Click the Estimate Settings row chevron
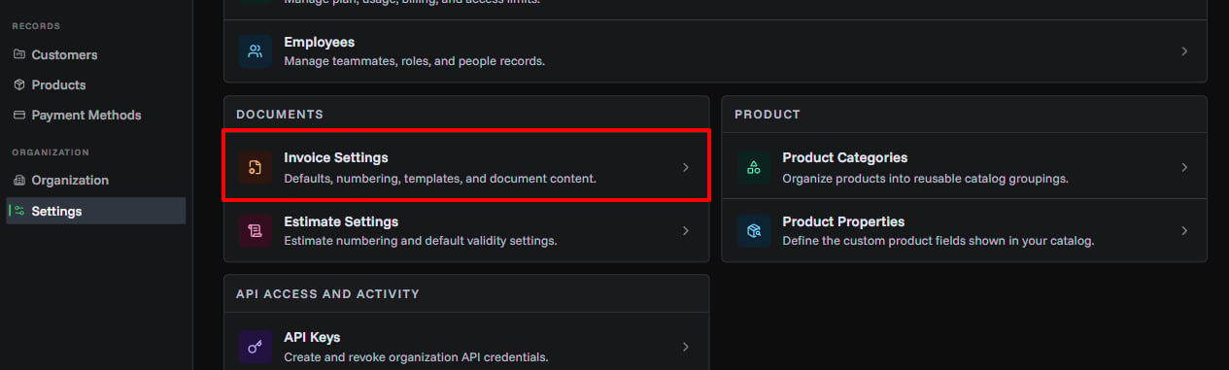The height and width of the screenshot is (370, 1229). 685,231
